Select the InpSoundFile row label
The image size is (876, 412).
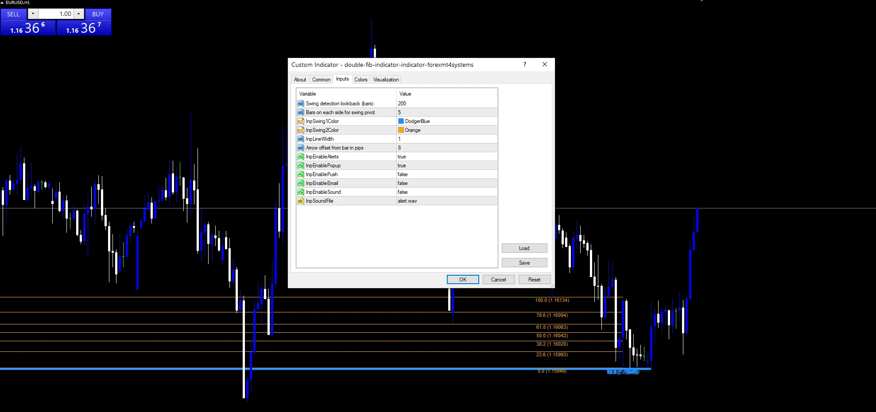pyautogui.click(x=319, y=201)
